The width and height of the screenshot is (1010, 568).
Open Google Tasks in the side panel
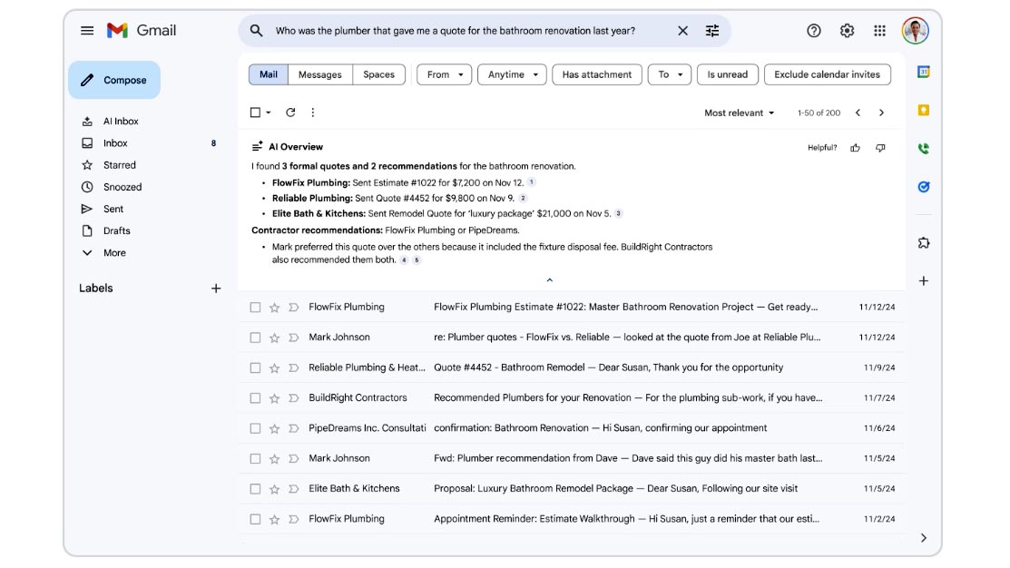[924, 187]
